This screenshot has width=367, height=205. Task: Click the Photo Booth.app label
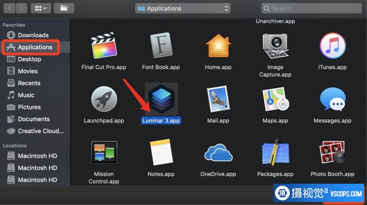point(333,174)
